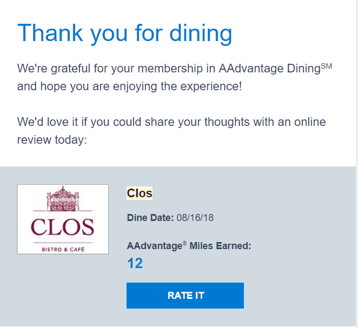Click the Dine Date label

(150, 218)
